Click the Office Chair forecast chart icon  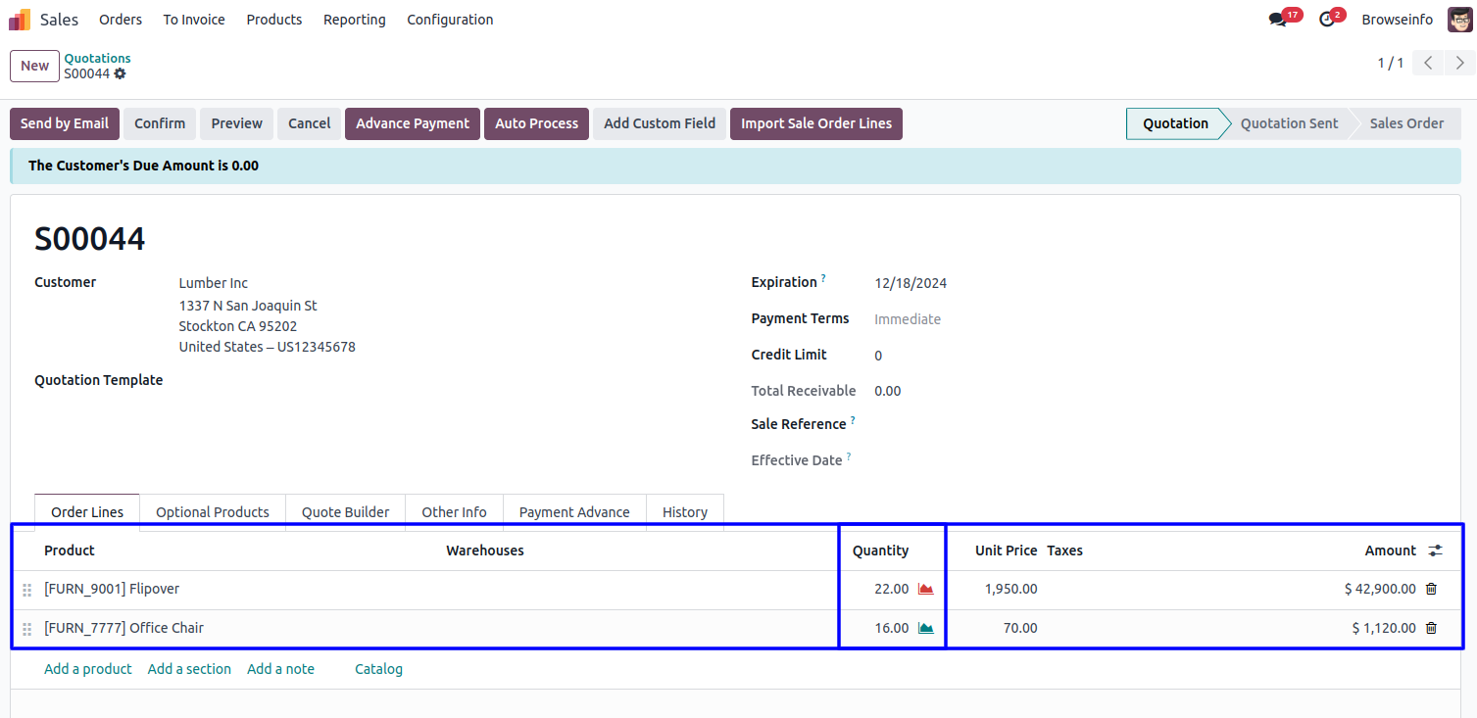click(925, 628)
